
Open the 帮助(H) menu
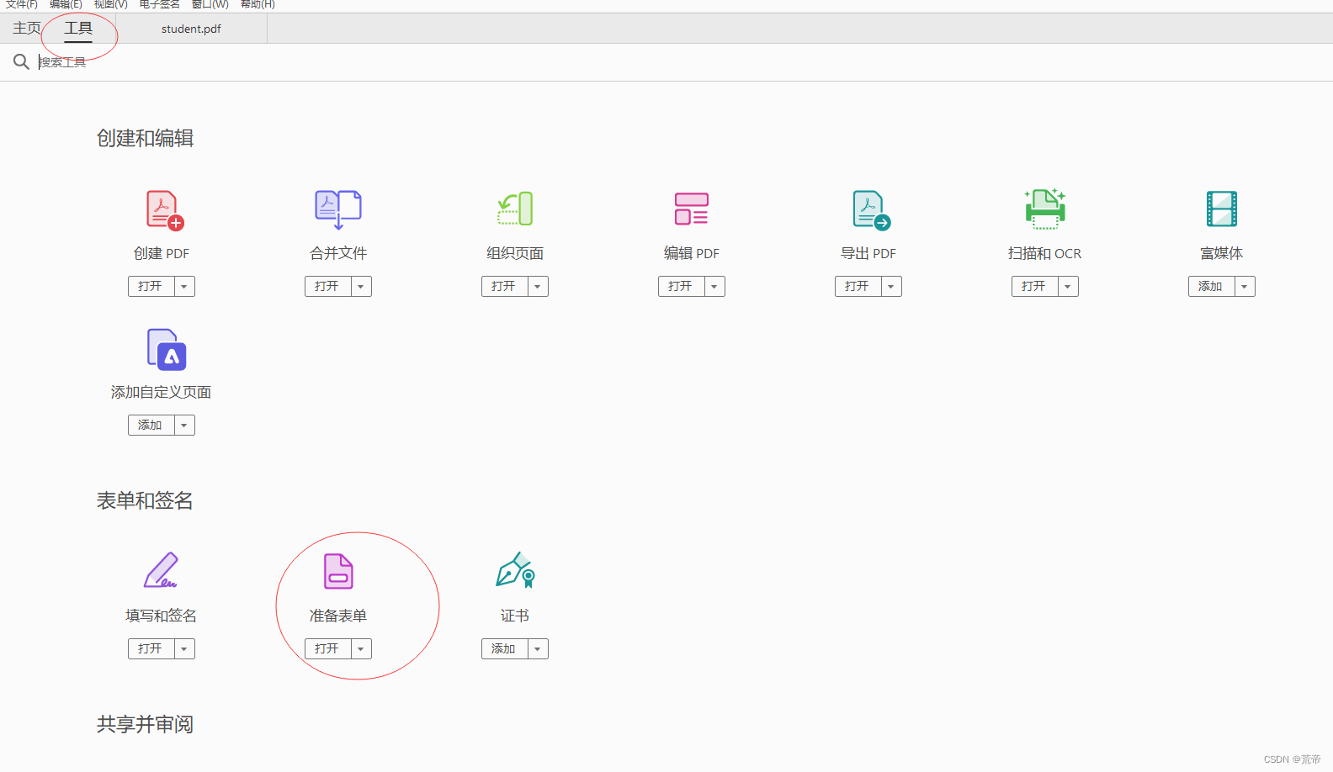(x=258, y=4)
